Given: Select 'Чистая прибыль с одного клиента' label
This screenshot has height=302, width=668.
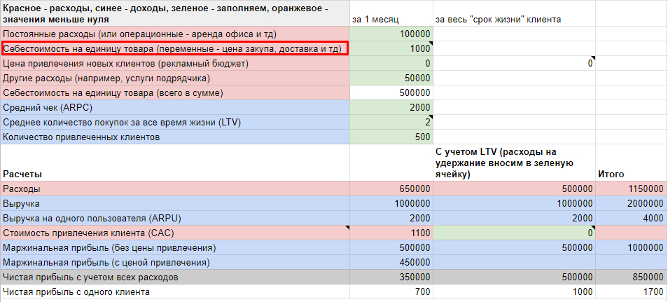Looking at the screenshot, I should pyautogui.click(x=175, y=292).
